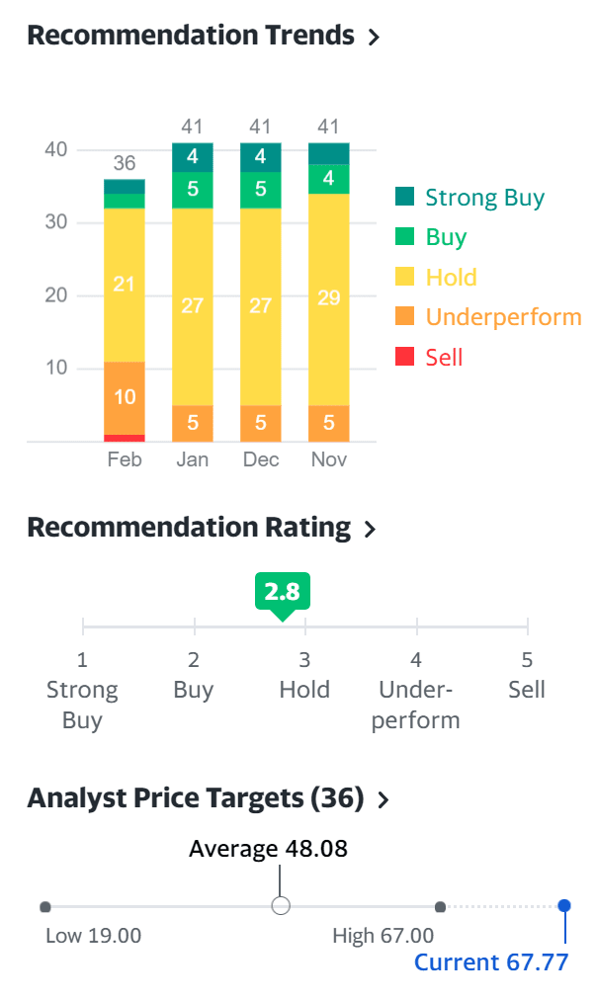Expand the Analyst Price Targets chevron arrow
The width and height of the screenshot is (596, 1001).
coord(383,799)
